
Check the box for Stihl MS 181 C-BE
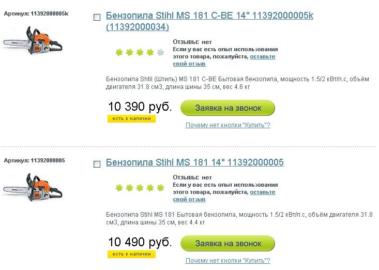[97, 18]
